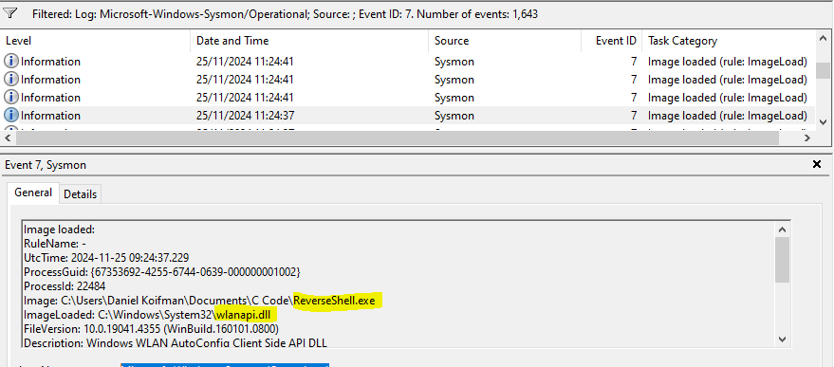Sort by Task Category column header

(729, 41)
